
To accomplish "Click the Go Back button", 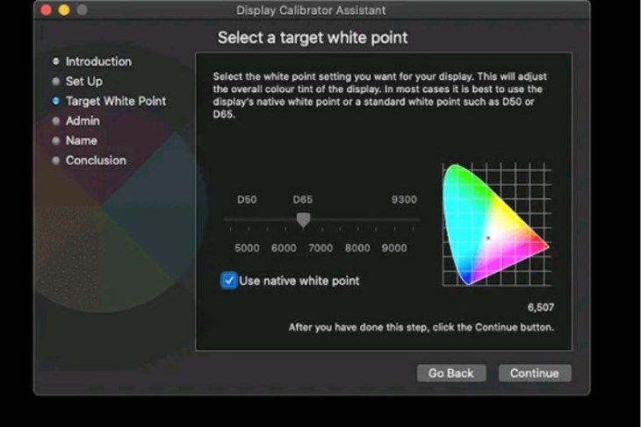I will click(x=451, y=374).
